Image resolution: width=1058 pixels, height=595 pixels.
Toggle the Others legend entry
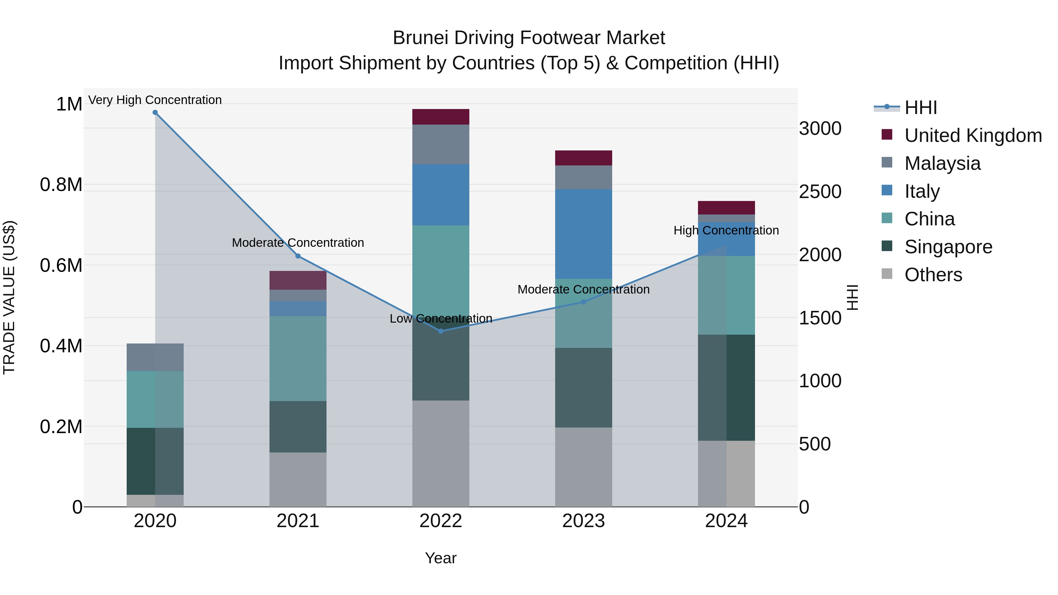(922, 275)
